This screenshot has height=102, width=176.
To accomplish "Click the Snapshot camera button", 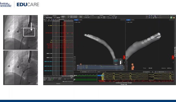I will click(x=146, y=72).
